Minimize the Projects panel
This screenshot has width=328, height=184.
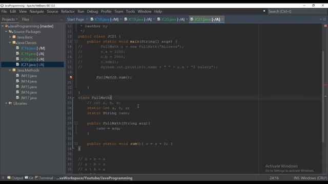click(x=61, y=19)
